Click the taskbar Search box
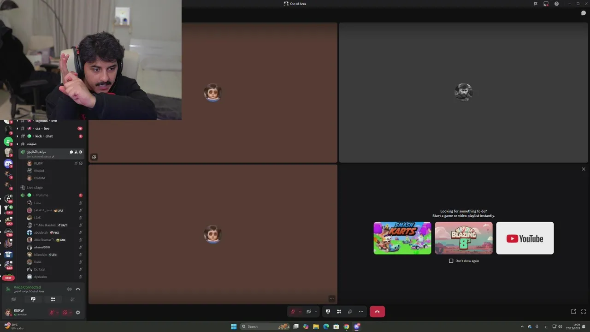Viewport: 590px width, 332px height. (x=265, y=326)
